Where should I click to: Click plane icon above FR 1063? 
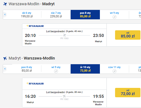[65, 35]
